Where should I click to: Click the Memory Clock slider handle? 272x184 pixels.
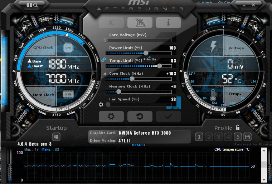[119, 91]
